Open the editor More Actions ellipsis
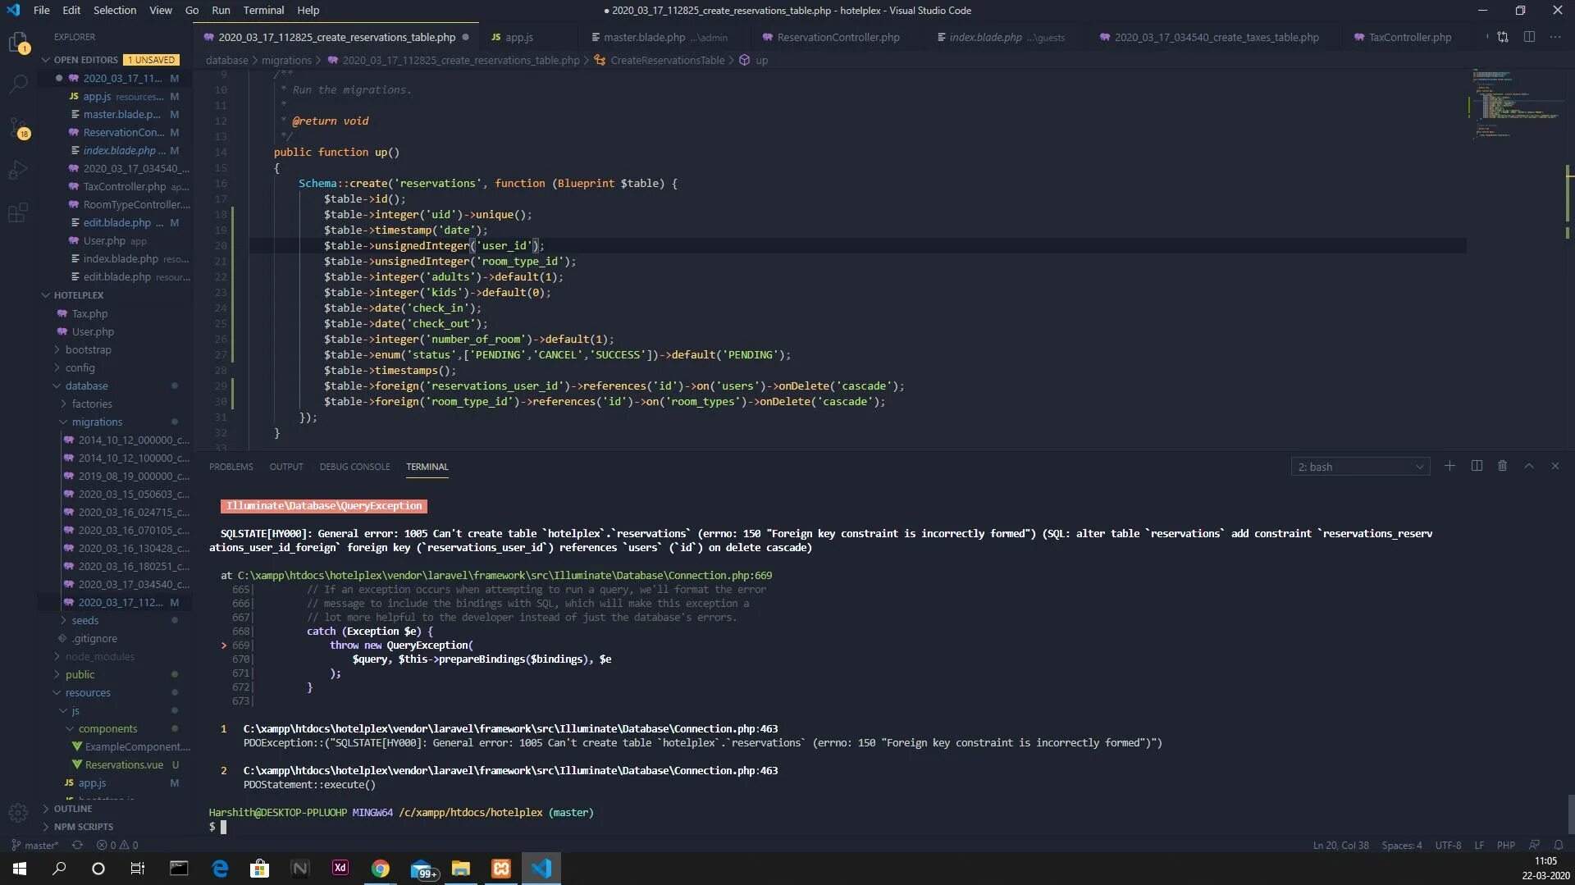 click(1555, 37)
